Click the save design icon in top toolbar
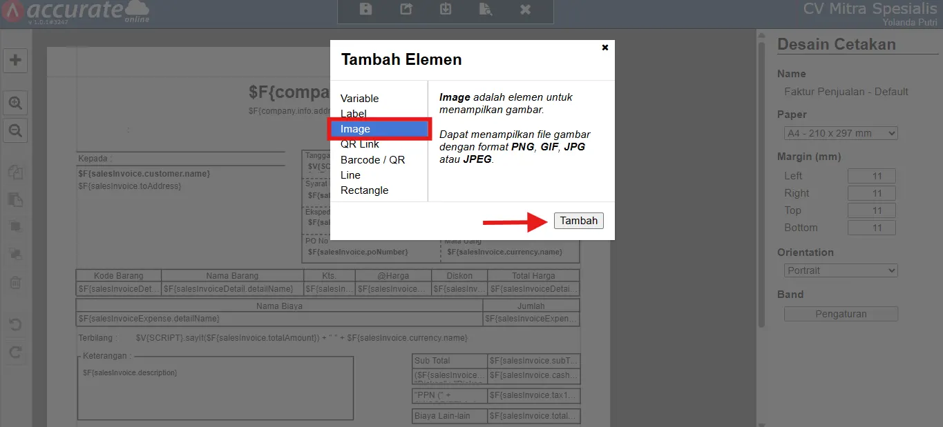 pyautogui.click(x=366, y=9)
